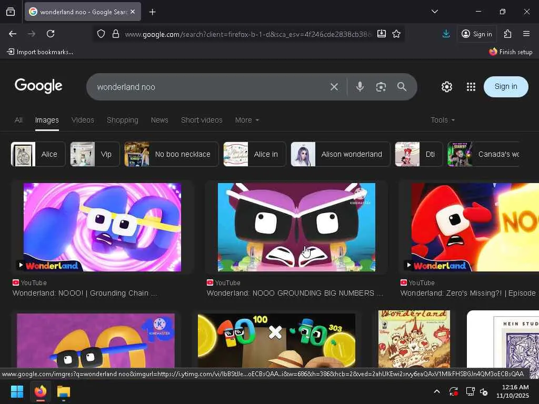Click Firefox icon in taskbar

click(x=40, y=391)
